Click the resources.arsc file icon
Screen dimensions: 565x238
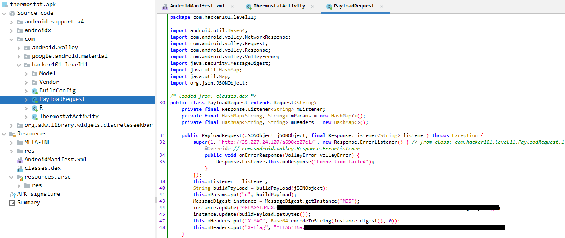19,177
